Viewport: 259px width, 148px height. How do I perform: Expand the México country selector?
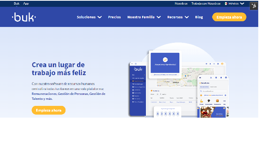[234, 3]
